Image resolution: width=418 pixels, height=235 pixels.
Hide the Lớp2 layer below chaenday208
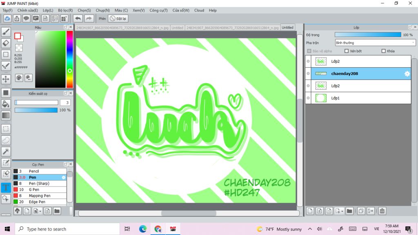(308, 86)
